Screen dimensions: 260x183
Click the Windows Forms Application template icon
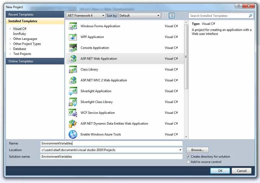click(73, 26)
